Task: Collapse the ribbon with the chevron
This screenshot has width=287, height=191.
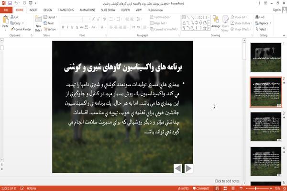Action: point(284,35)
